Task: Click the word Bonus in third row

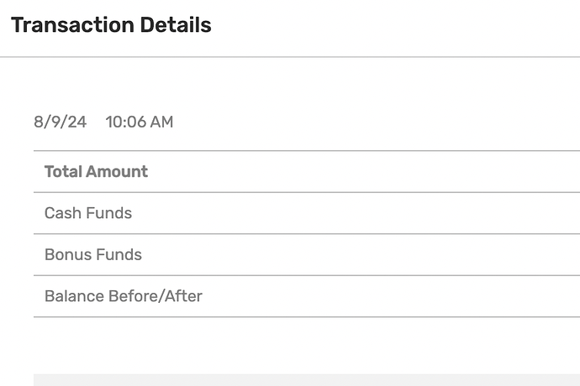Action: (x=67, y=254)
